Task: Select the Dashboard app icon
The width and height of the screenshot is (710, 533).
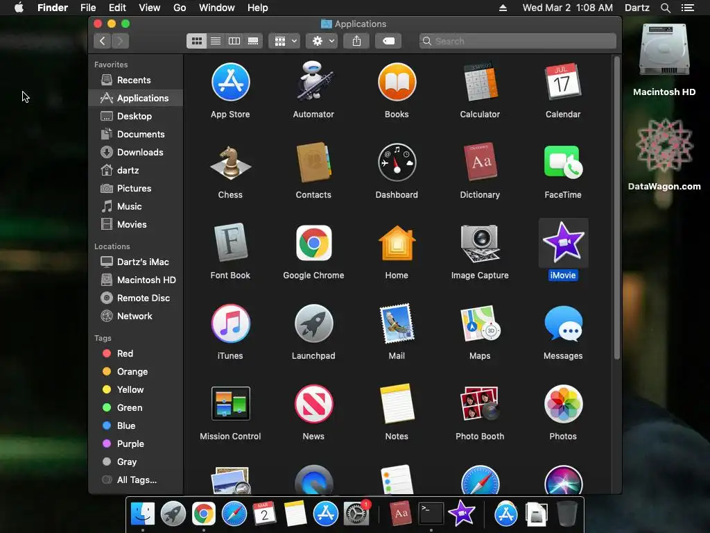Action: coord(397,162)
